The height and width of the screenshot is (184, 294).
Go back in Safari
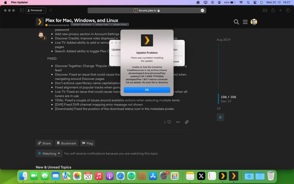coord(51,10)
